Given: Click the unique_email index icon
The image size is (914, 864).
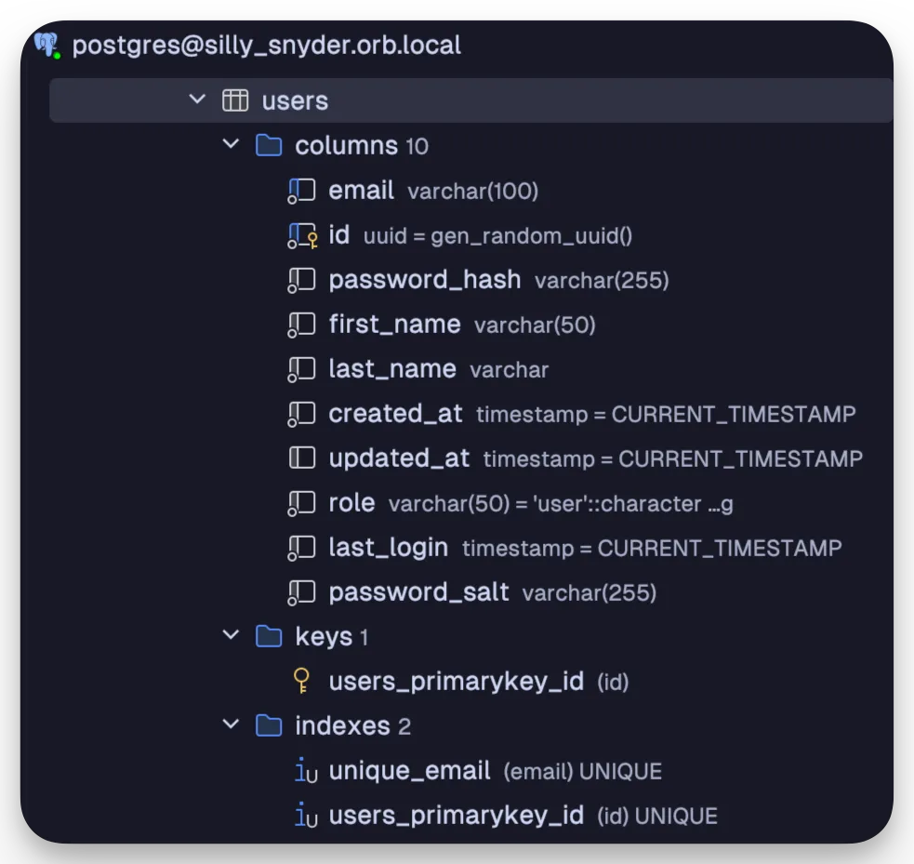Looking at the screenshot, I should point(306,770).
